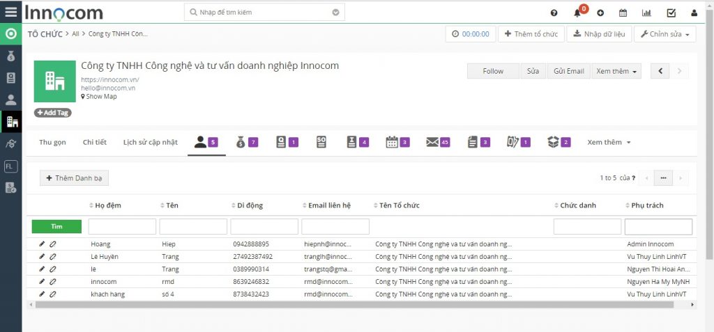Viewport: 714px width, 332px height.
Task: Click the Sửa button
Action: coord(533,71)
